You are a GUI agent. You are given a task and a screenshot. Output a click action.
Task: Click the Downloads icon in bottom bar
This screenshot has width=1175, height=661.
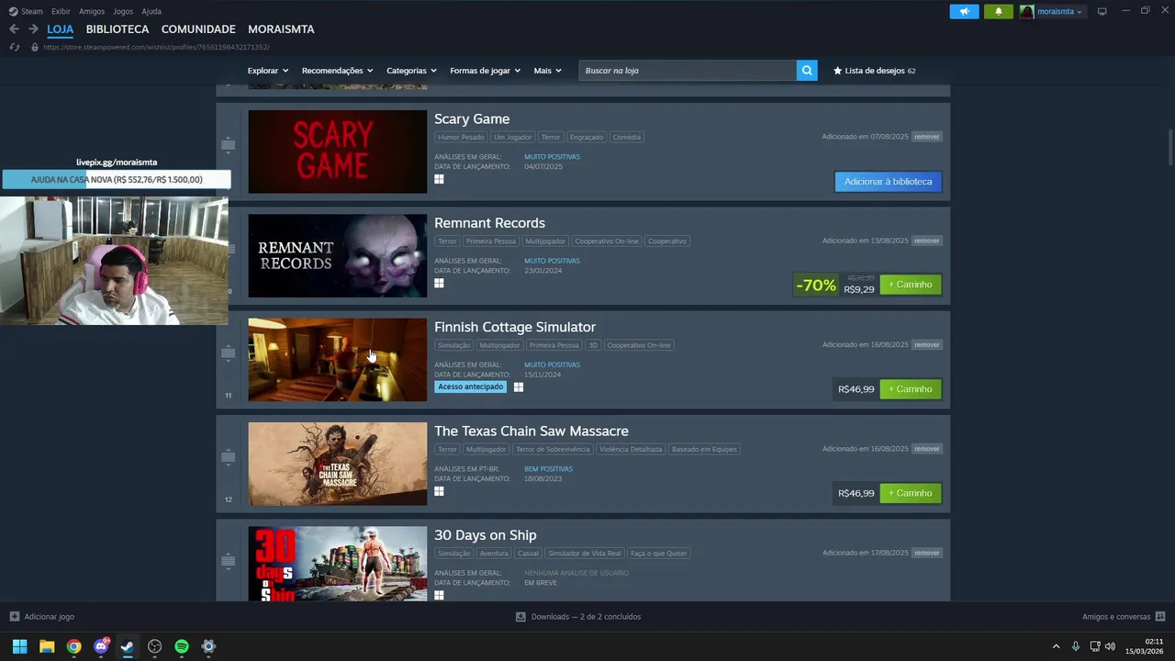[520, 617]
